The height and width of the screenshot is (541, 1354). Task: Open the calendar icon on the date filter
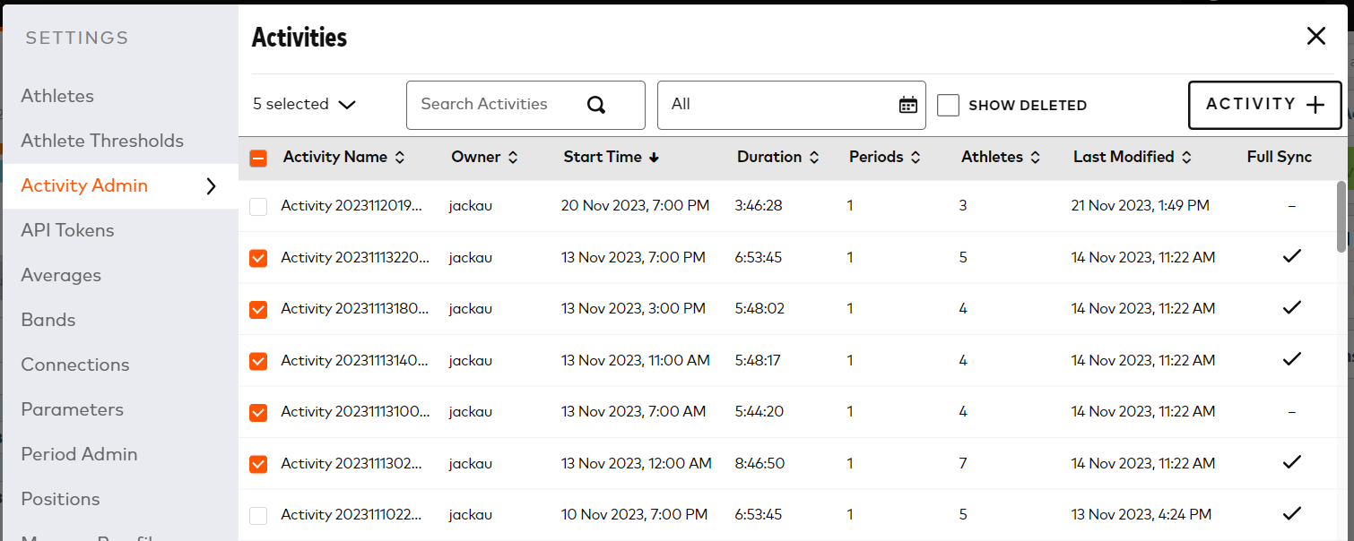coord(908,105)
